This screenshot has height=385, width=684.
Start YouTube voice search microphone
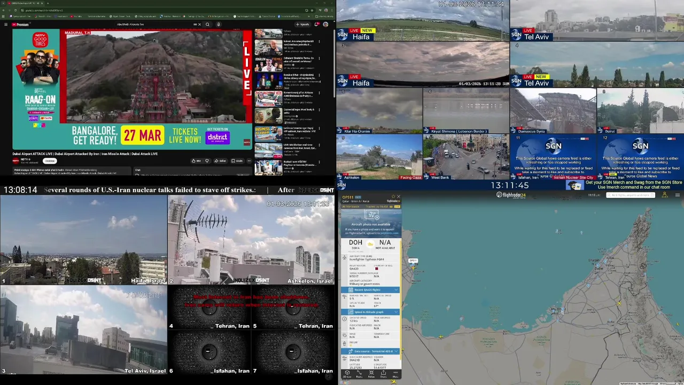coord(218,24)
